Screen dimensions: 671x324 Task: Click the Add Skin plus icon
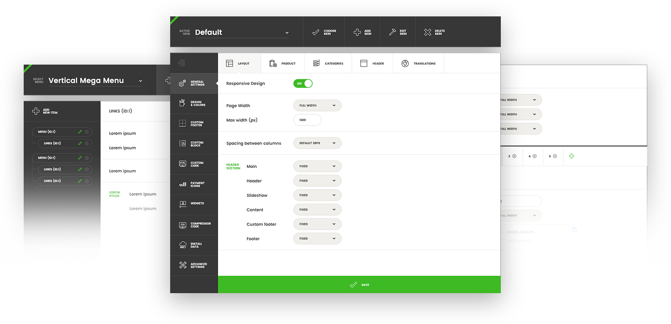click(x=357, y=32)
